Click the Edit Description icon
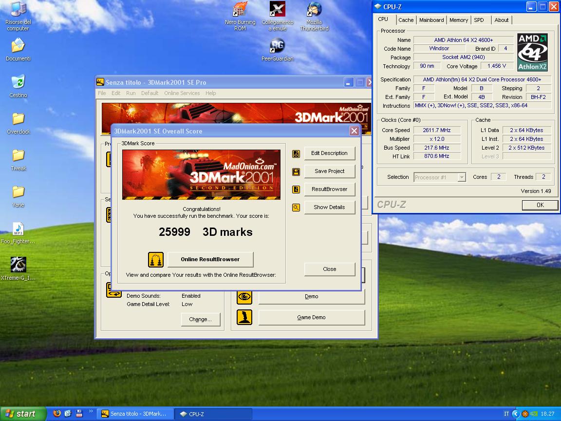 296,154
